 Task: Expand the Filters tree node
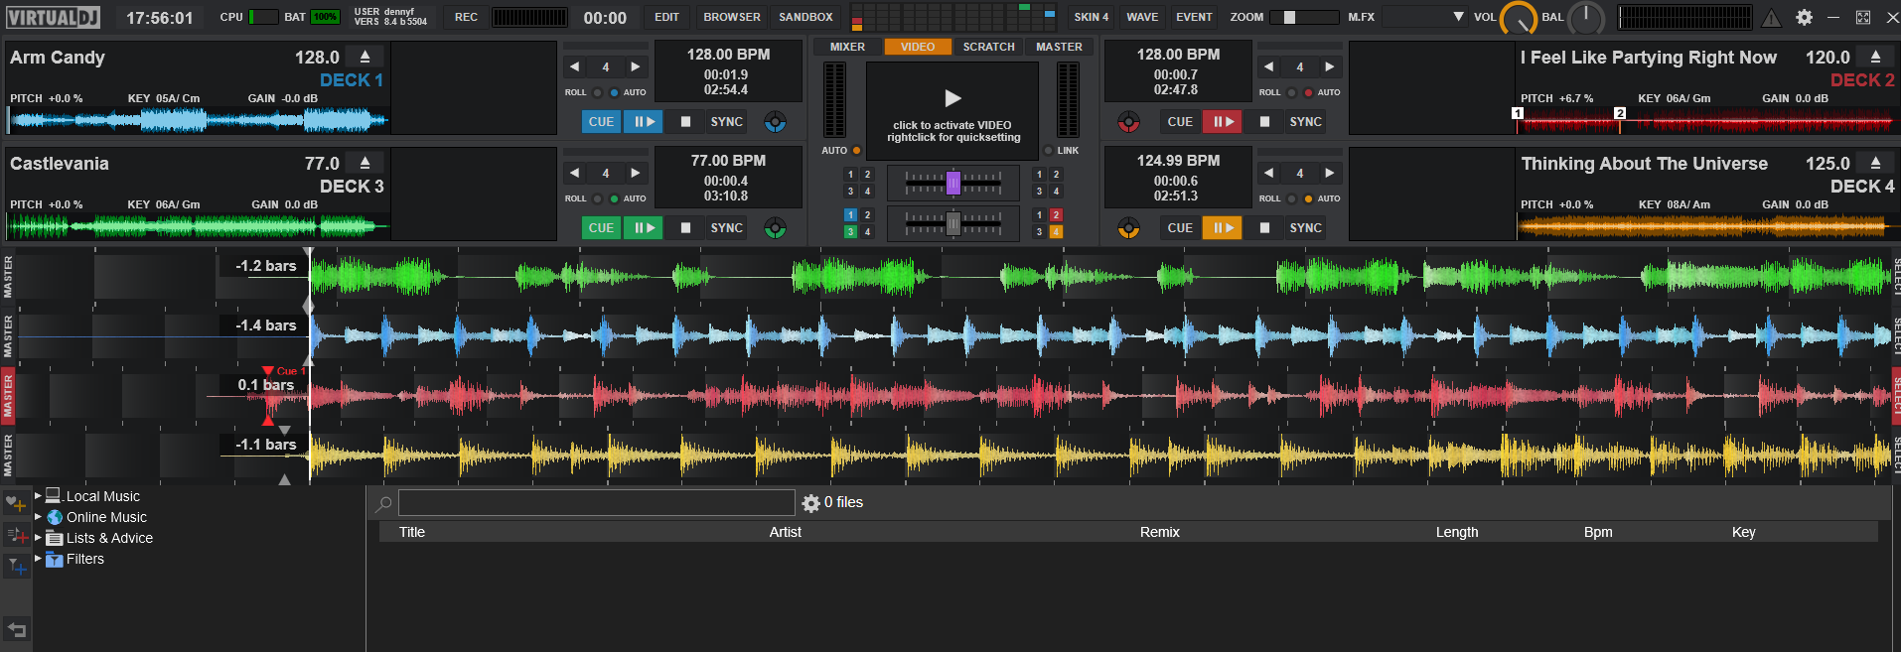point(38,558)
